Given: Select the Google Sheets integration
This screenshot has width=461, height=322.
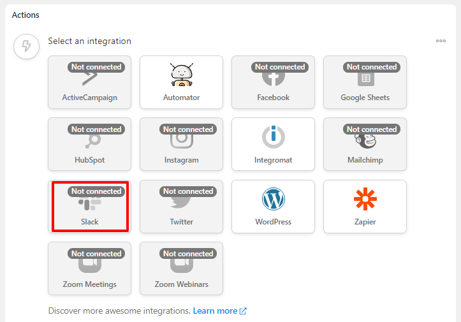Looking at the screenshot, I should point(365,82).
